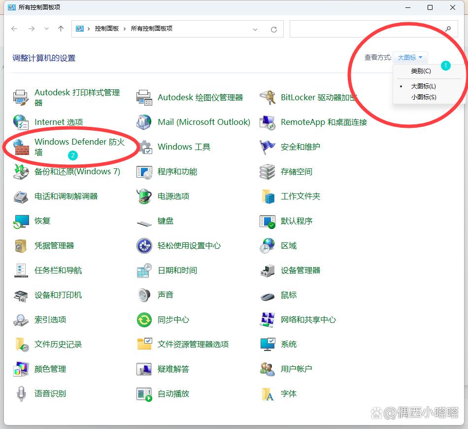Image resolution: width=468 pixels, height=429 pixels.
Task: Expand breadcrumb chevron before 控制面板
Action: pos(89,29)
